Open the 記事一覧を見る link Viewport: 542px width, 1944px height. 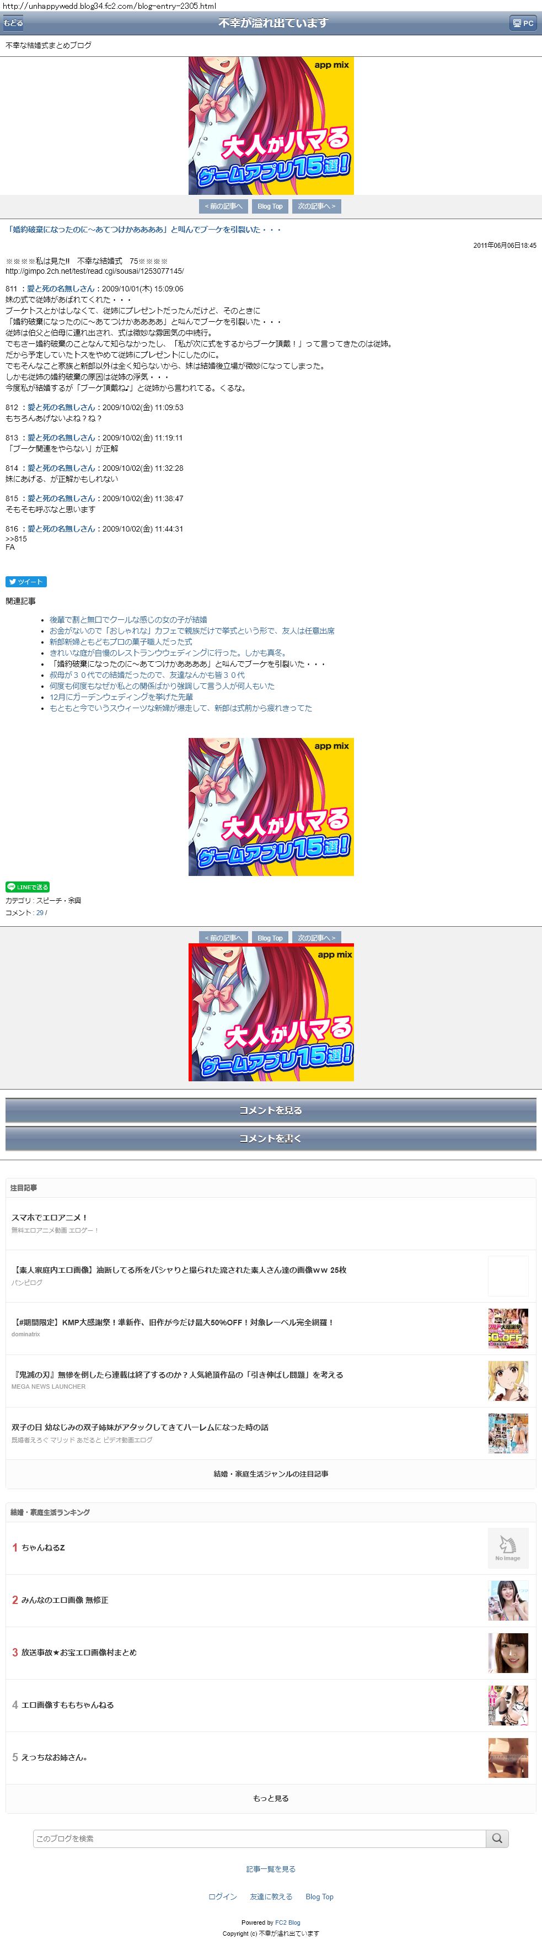(271, 1868)
